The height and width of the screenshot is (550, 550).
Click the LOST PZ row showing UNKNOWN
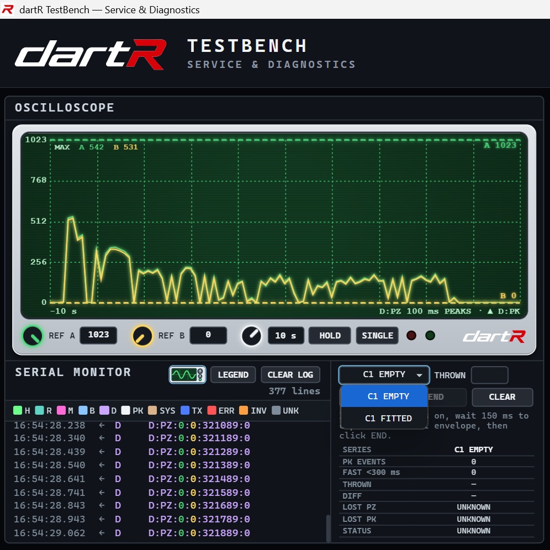point(437,507)
